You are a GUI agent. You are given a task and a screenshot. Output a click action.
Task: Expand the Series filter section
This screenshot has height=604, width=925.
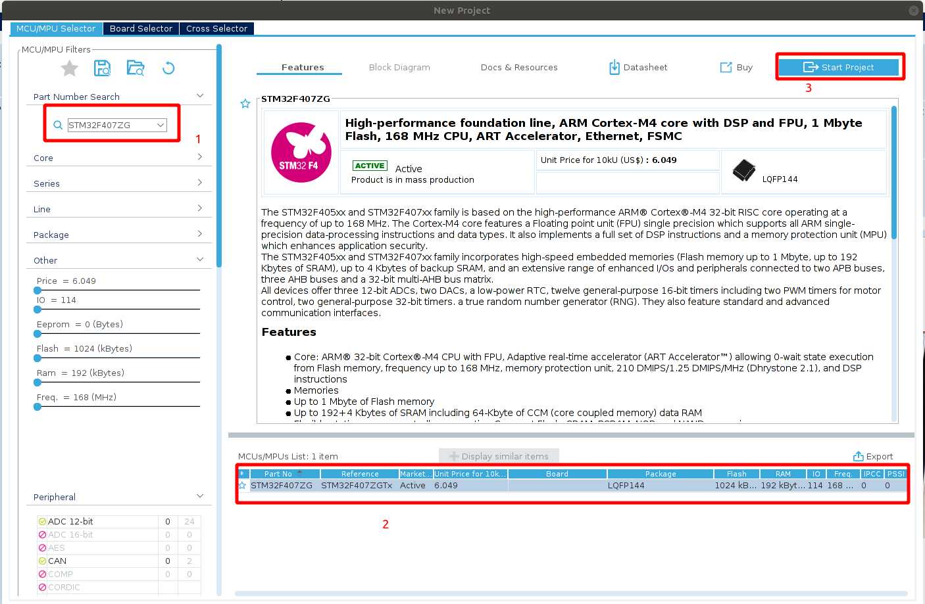click(200, 183)
